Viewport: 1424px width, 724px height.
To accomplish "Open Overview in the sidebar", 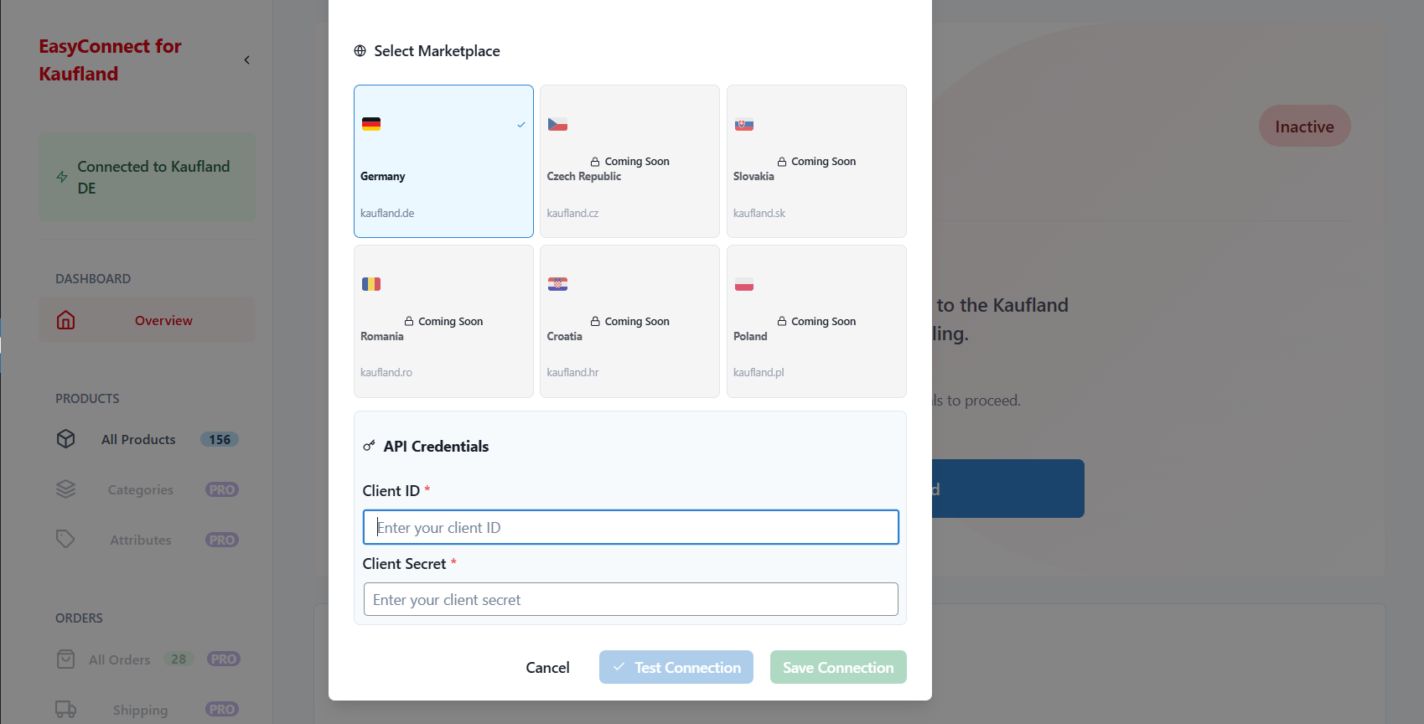I will coord(147,320).
